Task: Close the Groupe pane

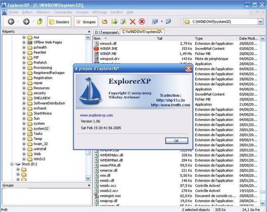Action: [89, 185]
